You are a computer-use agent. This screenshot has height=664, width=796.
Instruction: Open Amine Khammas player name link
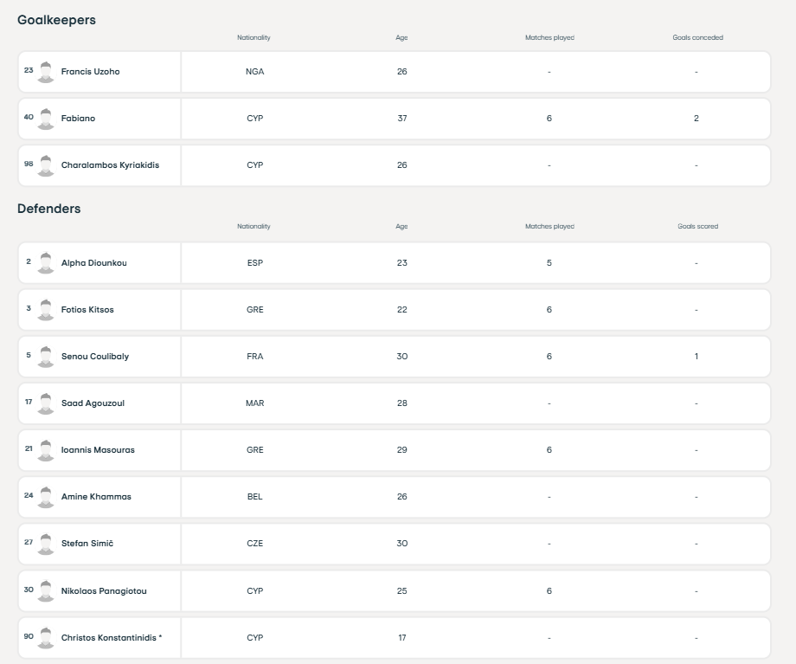[96, 497]
